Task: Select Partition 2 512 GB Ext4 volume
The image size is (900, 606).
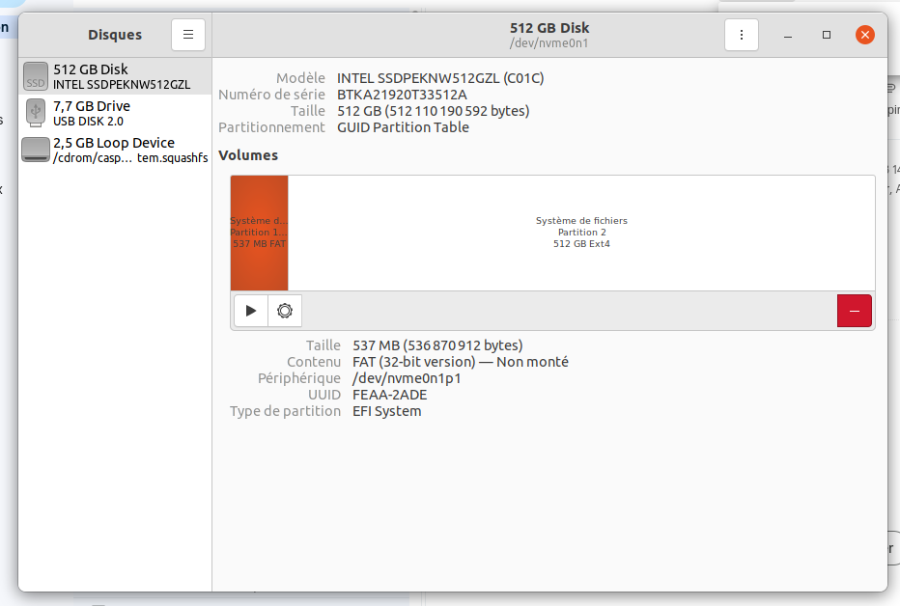Action: (x=581, y=233)
